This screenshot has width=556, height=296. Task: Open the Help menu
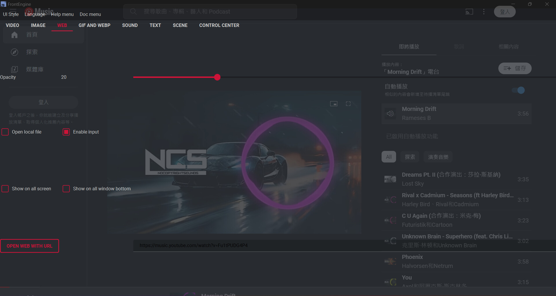tap(62, 14)
